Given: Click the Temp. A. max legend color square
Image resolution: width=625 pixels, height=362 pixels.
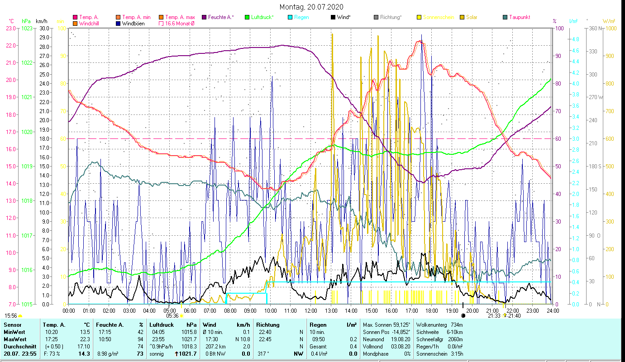Looking at the screenshot, I should pos(161,17).
